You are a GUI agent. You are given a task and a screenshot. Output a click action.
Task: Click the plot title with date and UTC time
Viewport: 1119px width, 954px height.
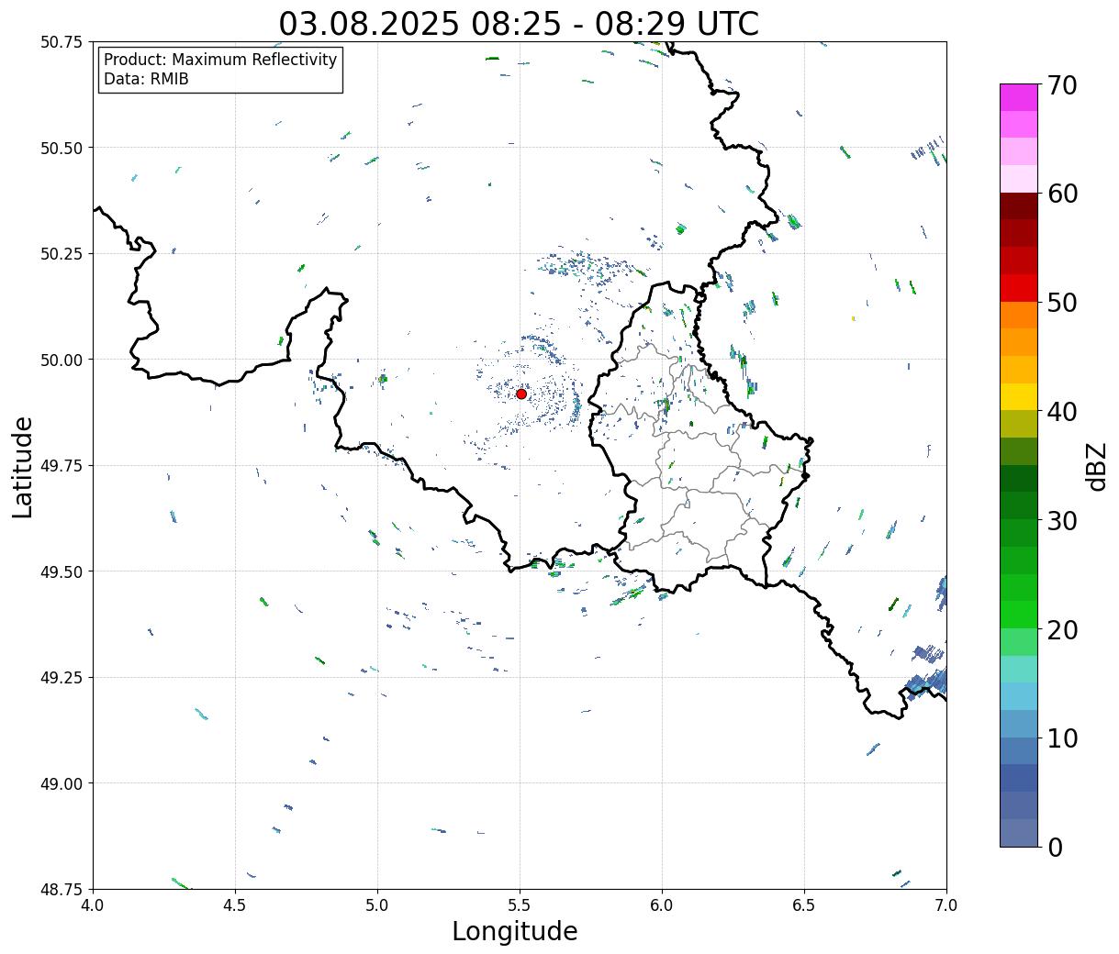pos(519,23)
